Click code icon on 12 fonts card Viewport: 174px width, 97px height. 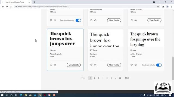(x=135, y=20)
